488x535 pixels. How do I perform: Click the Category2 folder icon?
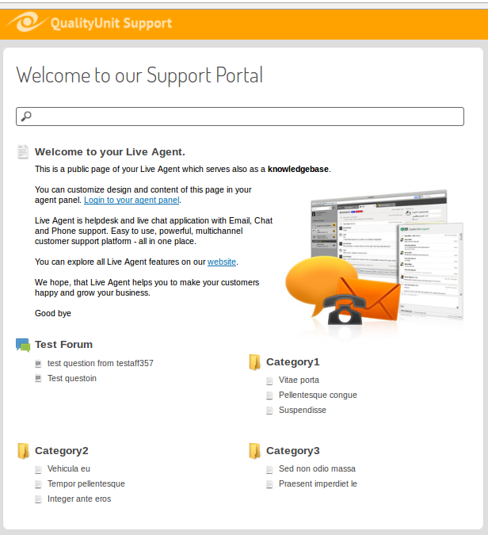[23, 451]
